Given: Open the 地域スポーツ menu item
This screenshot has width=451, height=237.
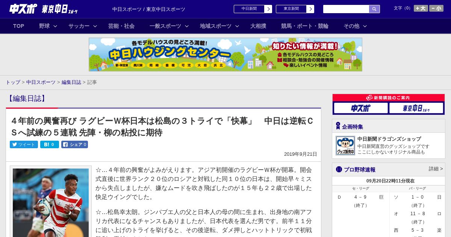Looking at the screenshot, I should coord(216,26).
